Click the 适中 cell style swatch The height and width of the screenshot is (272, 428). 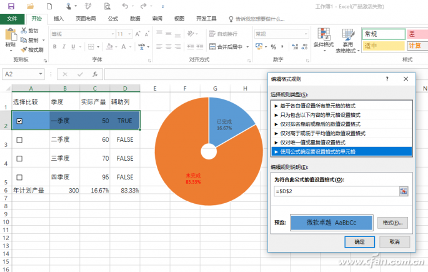pos(384,46)
